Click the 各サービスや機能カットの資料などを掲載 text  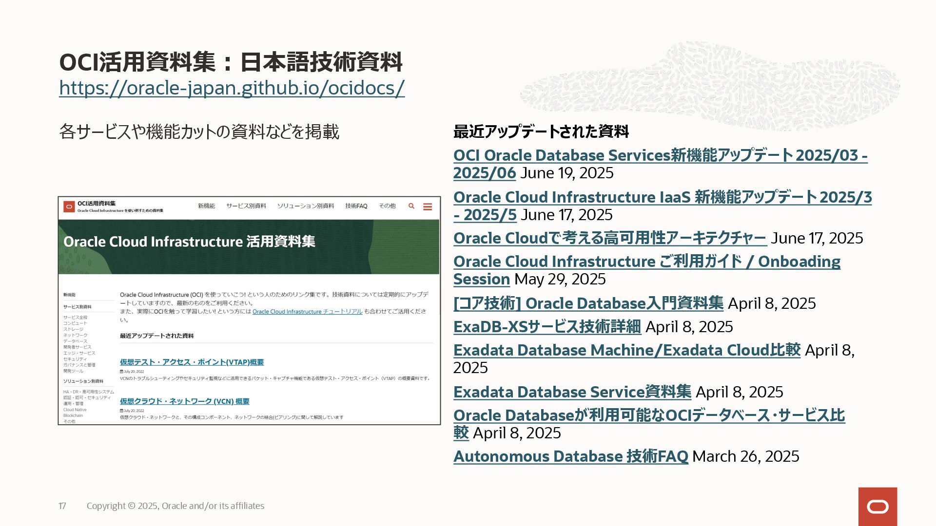click(x=199, y=132)
